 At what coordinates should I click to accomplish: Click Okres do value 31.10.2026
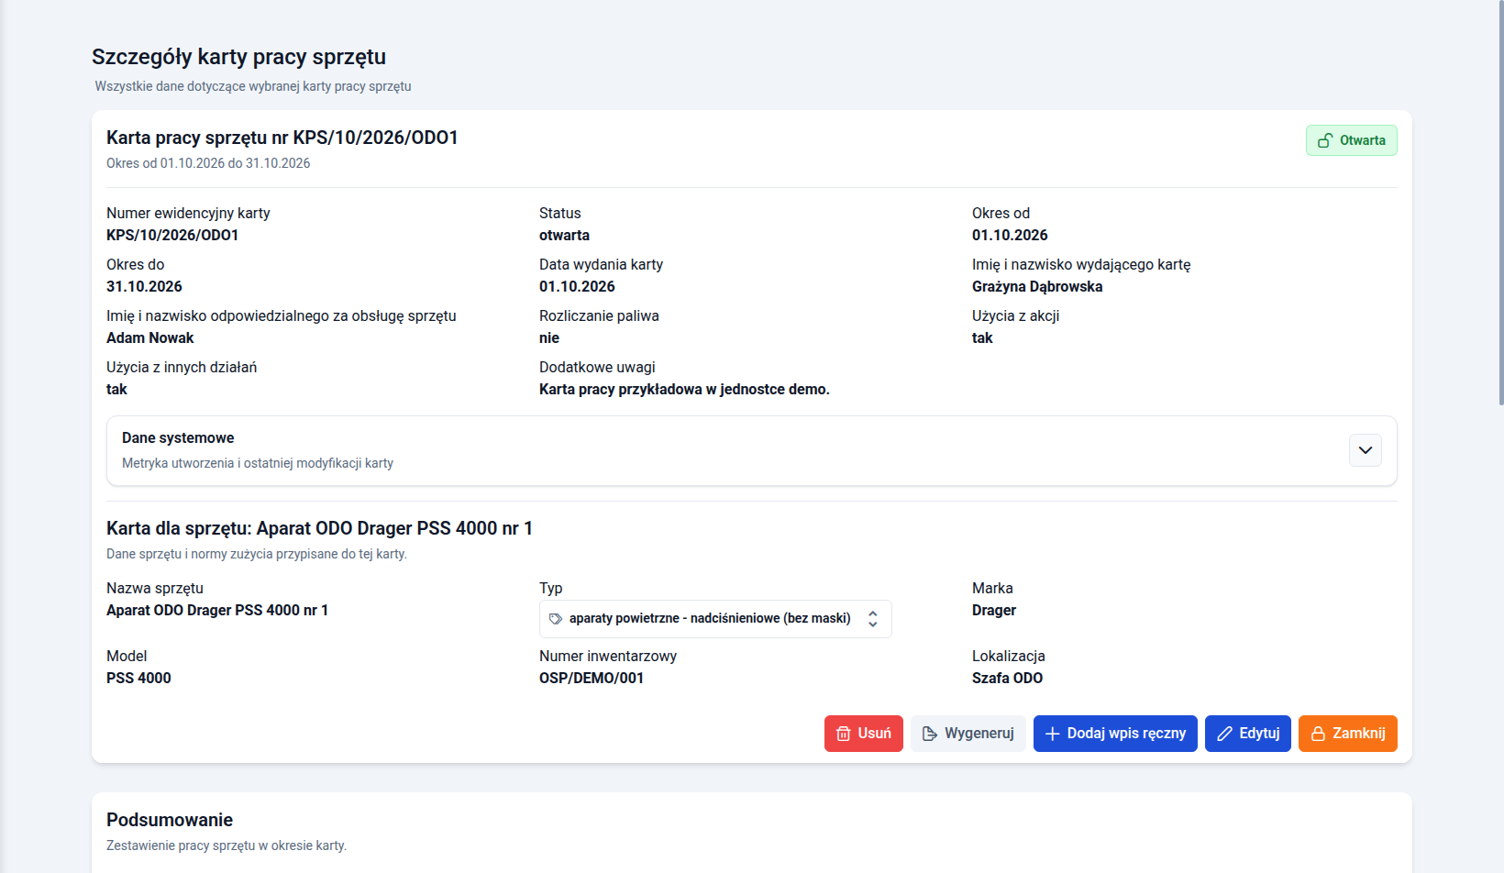coord(144,287)
